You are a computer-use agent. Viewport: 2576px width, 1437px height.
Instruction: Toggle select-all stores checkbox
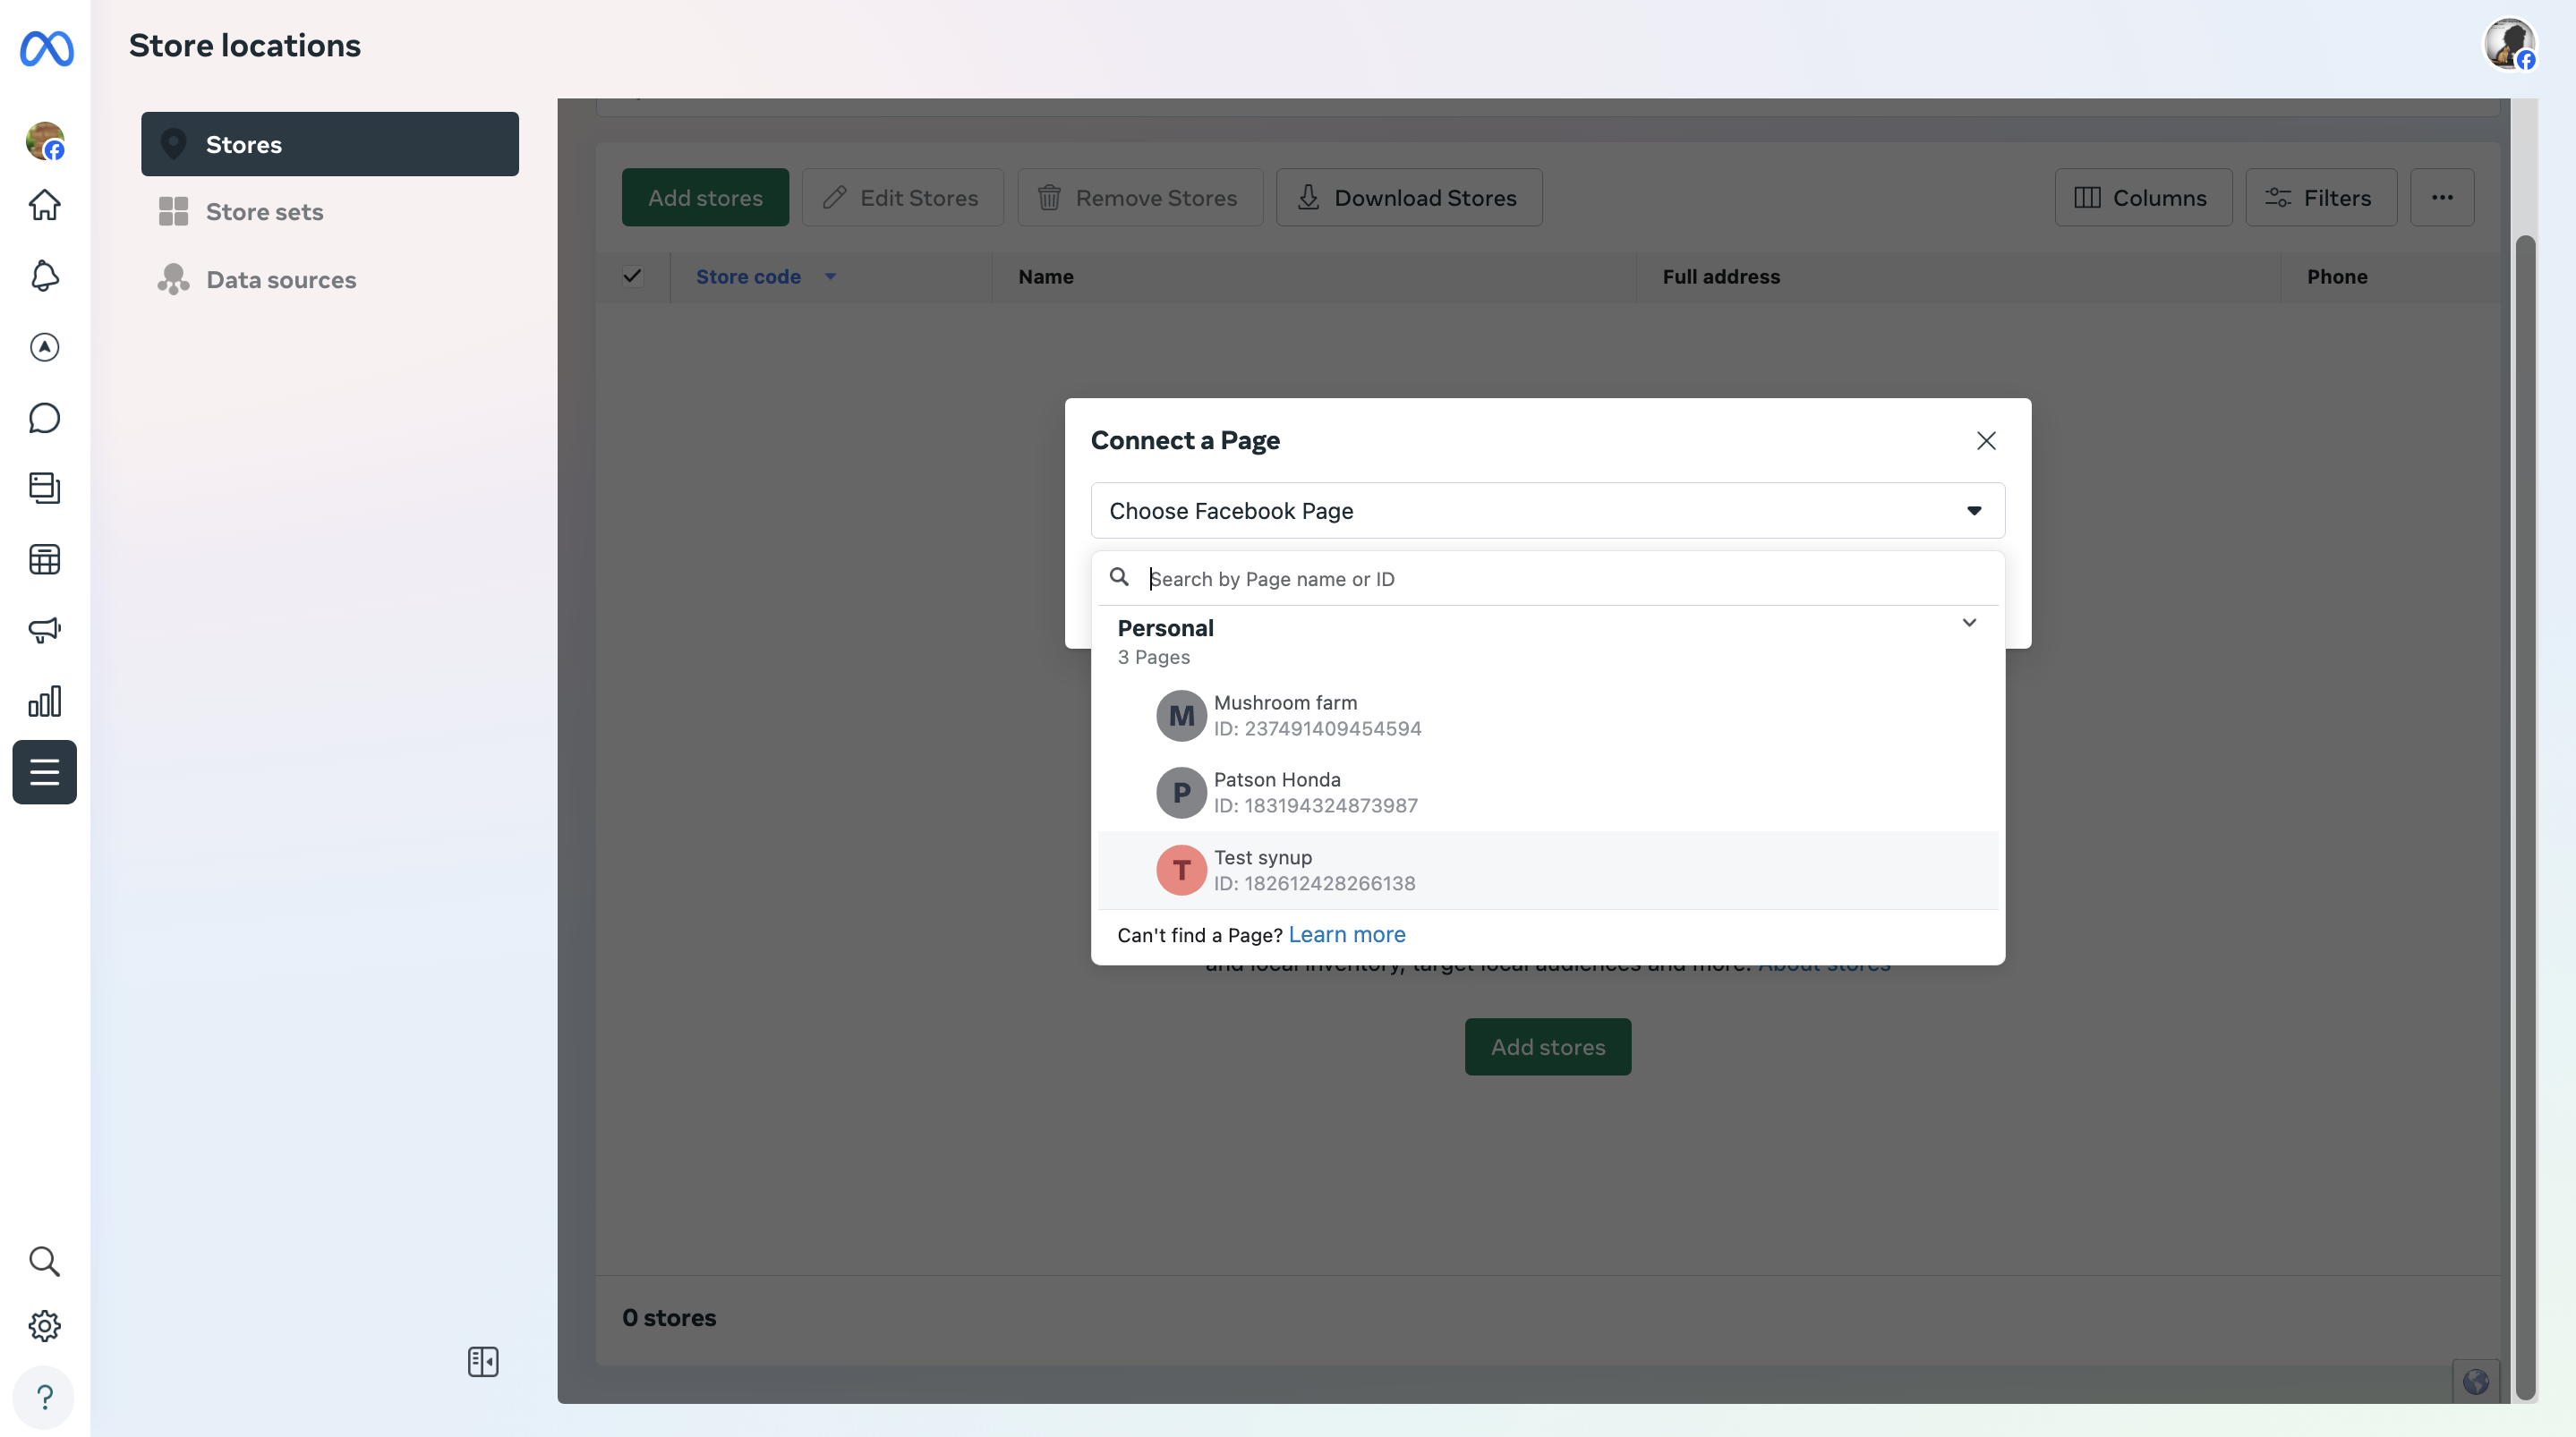pyautogui.click(x=632, y=276)
